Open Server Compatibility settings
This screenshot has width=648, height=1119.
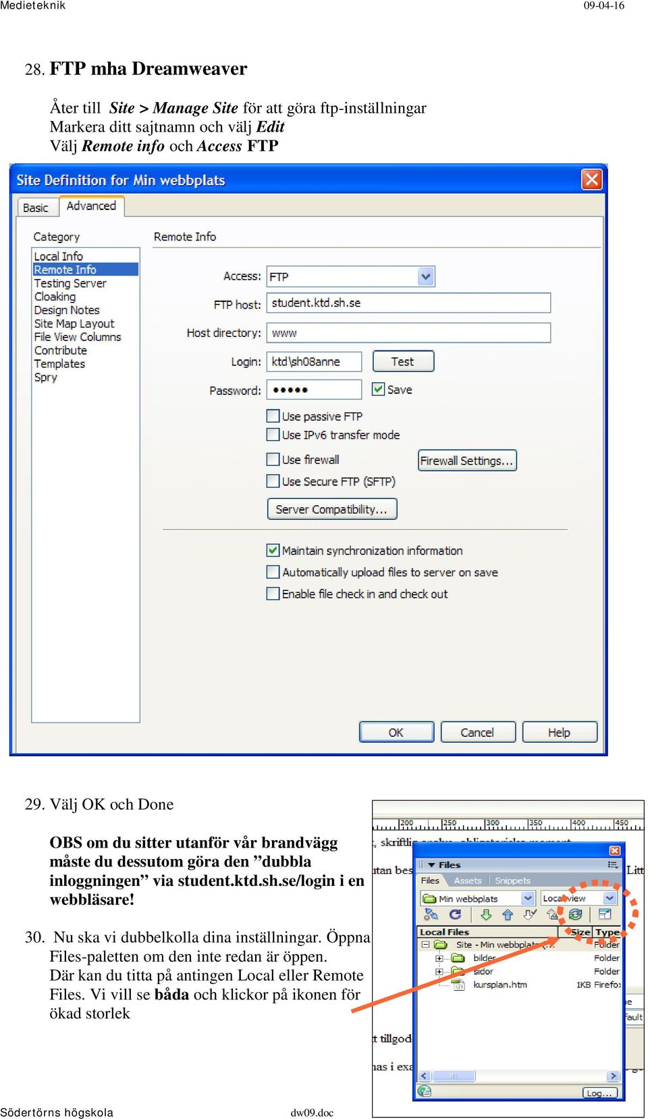tap(332, 509)
